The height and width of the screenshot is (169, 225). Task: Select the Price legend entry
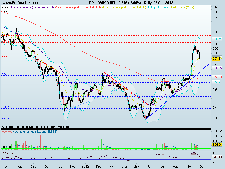pos(5,7)
